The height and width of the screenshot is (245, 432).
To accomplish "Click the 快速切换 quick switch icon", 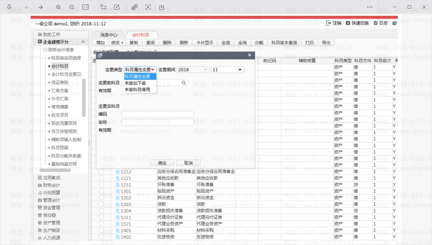I will 348,23.
